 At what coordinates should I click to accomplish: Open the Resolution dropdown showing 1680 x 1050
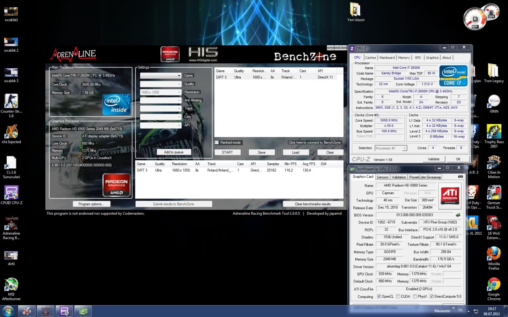(x=161, y=92)
